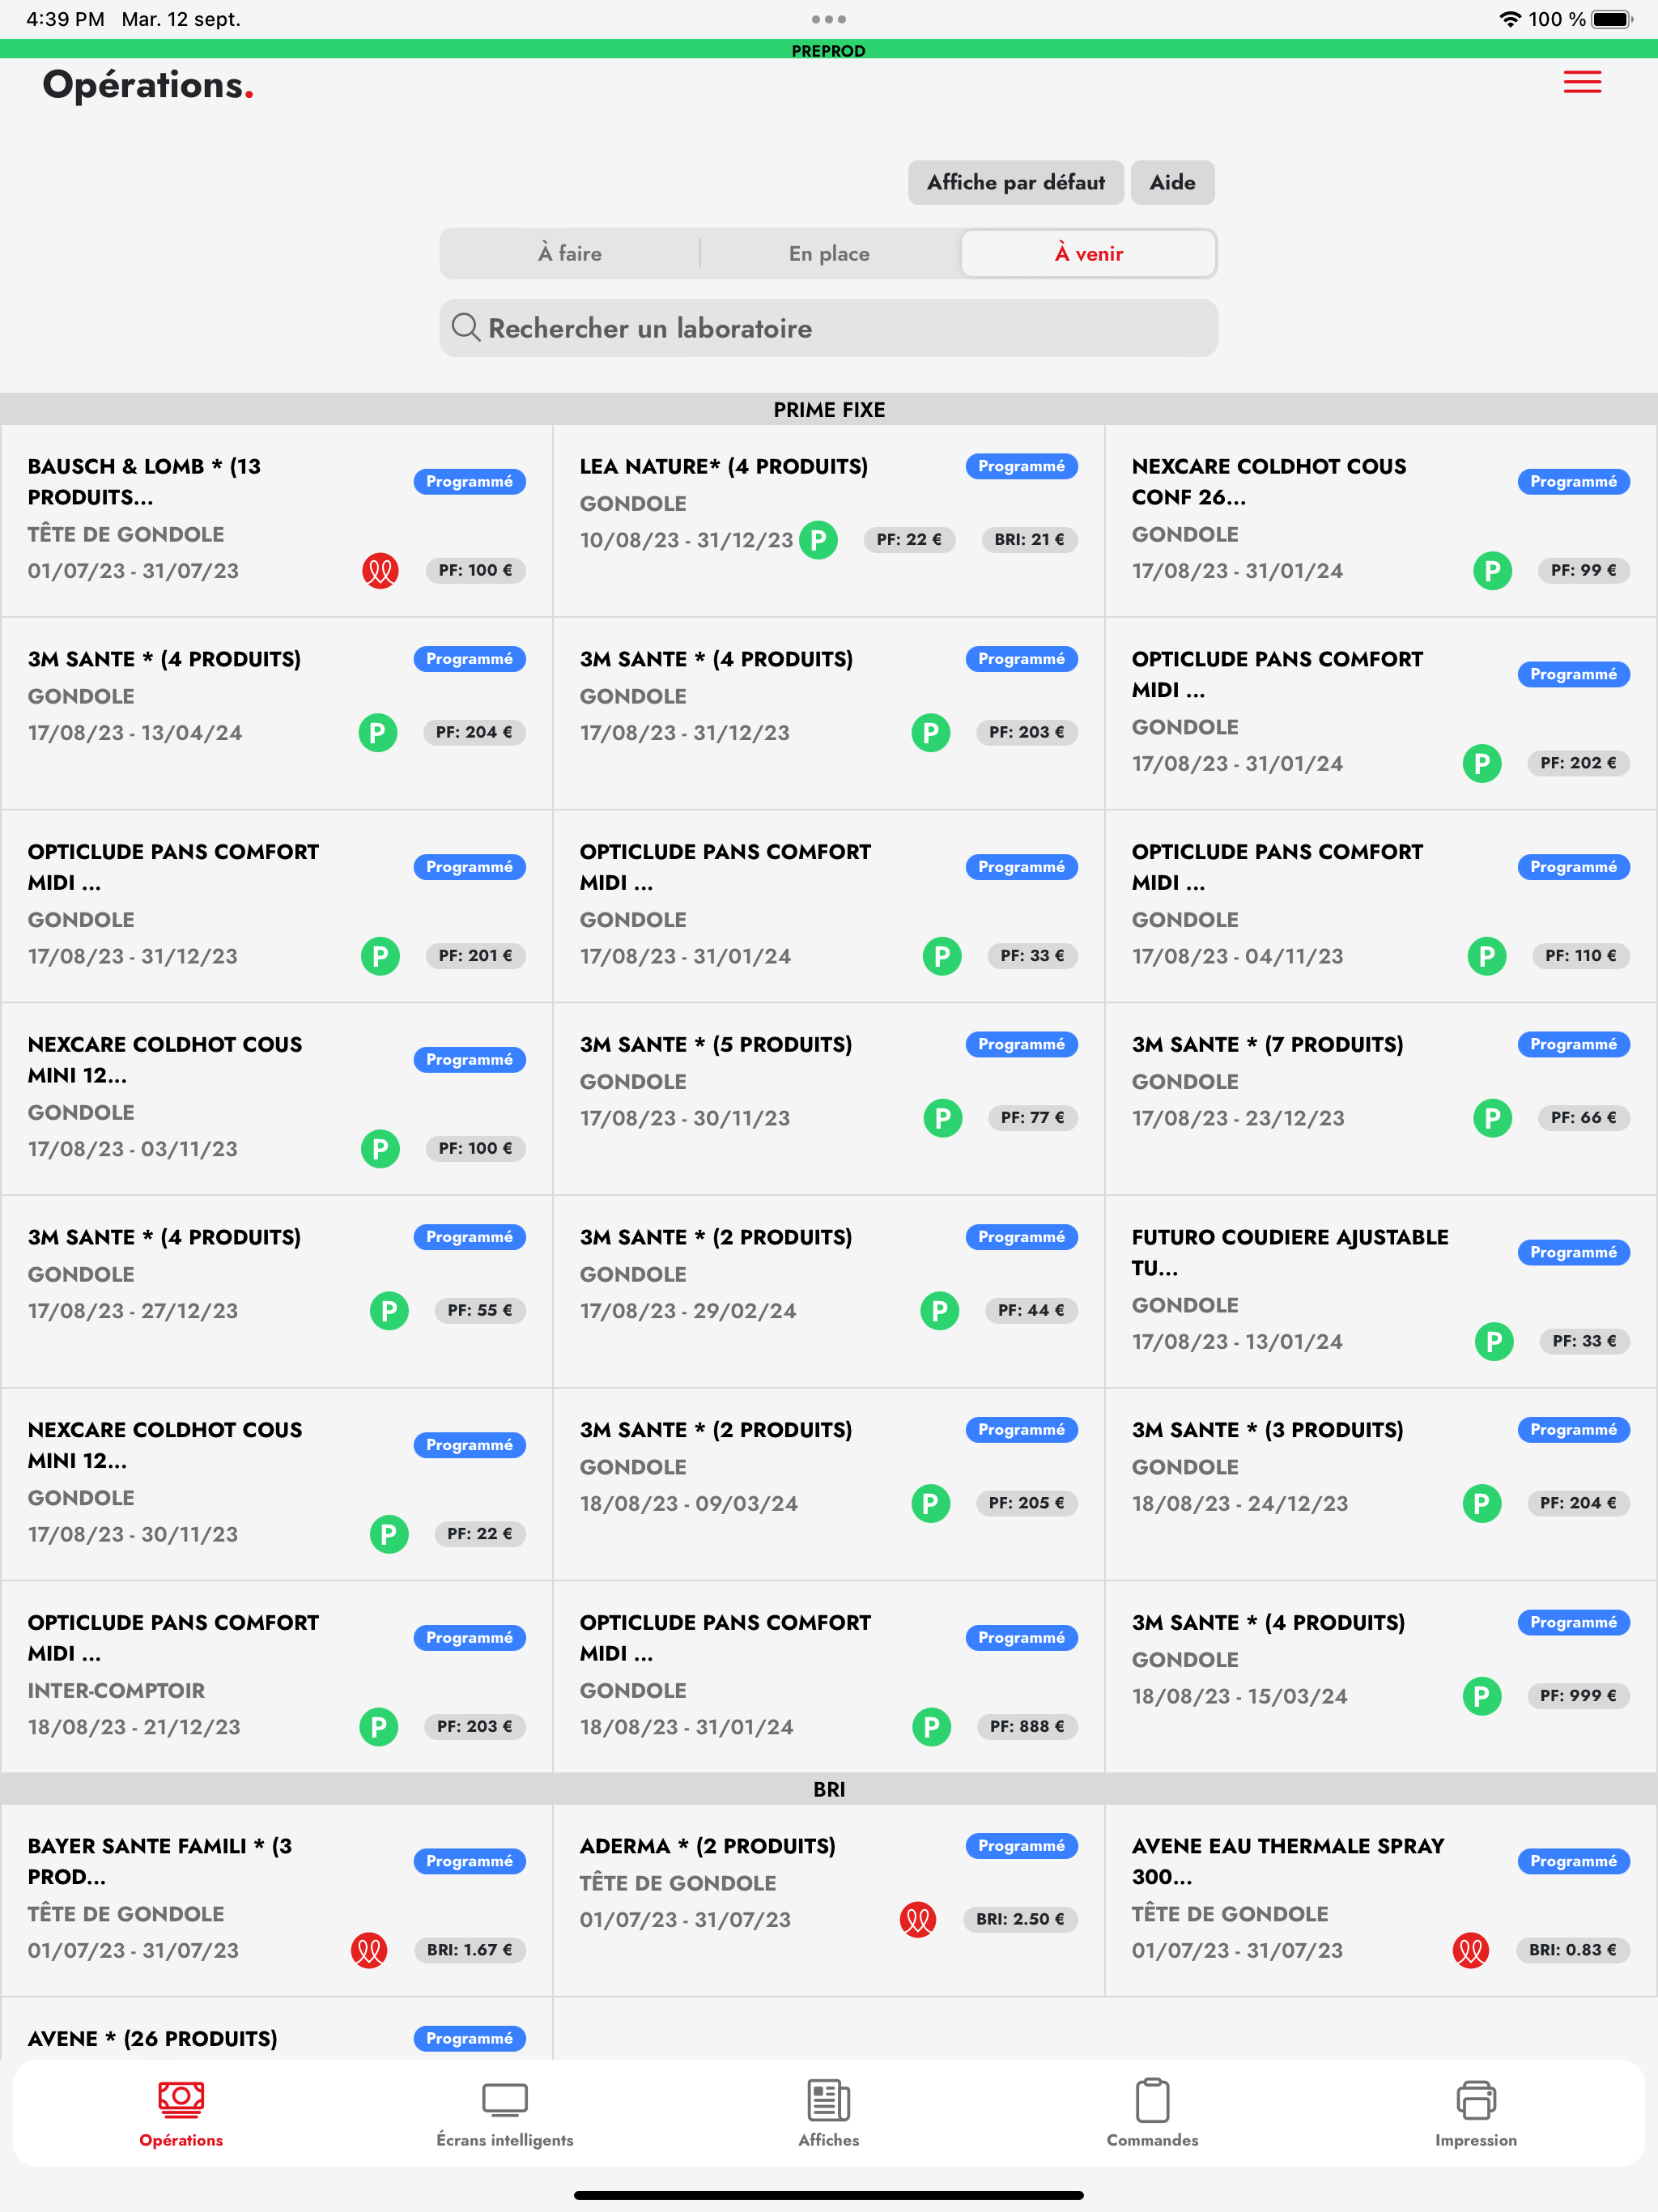This screenshot has height=2212, width=1658.
Task: Select date range 18/08/23 - 15/03/24
Action: point(1239,1697)
